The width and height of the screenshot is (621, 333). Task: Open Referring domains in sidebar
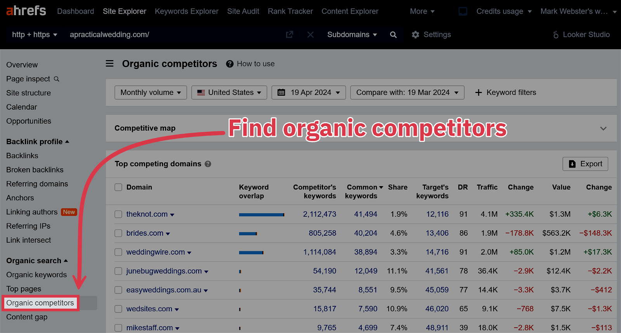pyautogui.click(x=37, y=184)
